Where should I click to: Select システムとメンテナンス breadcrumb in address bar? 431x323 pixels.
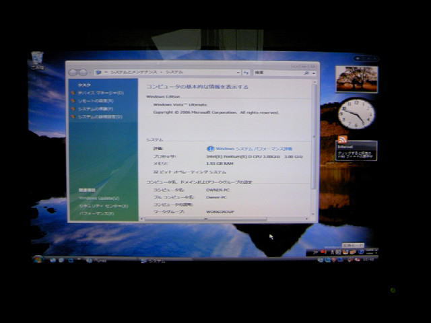point(133,72)
